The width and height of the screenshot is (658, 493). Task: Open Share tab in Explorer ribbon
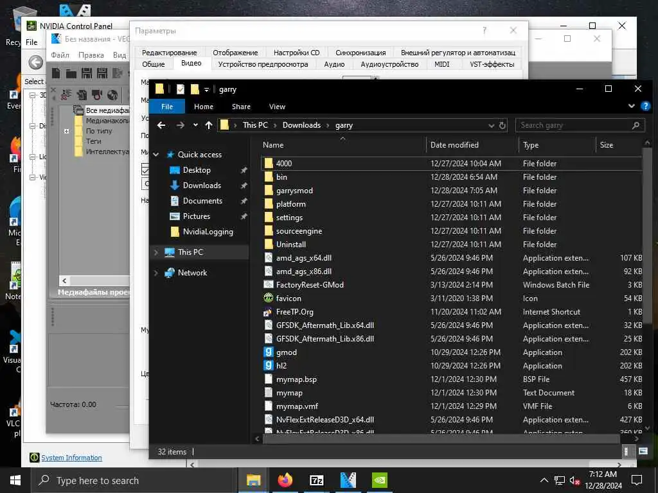click(242, 107)
